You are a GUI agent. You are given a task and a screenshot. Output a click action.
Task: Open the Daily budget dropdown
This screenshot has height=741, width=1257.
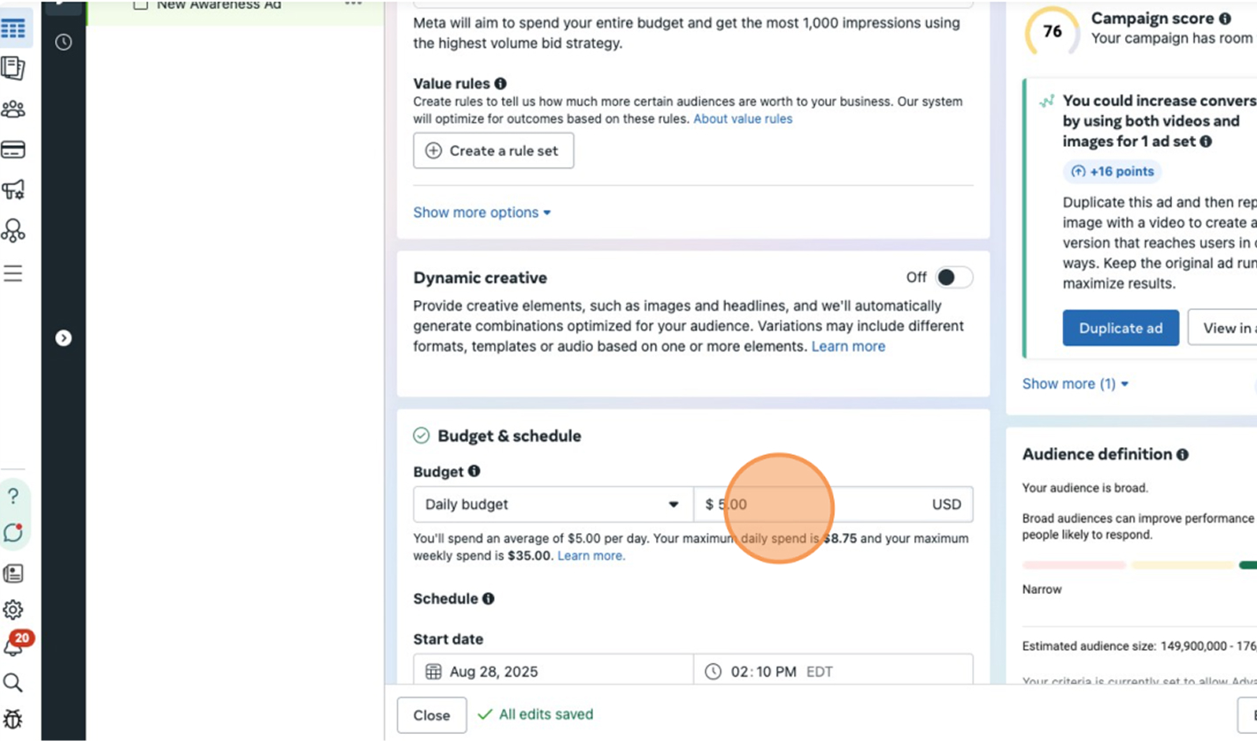(x=552, y=505)
